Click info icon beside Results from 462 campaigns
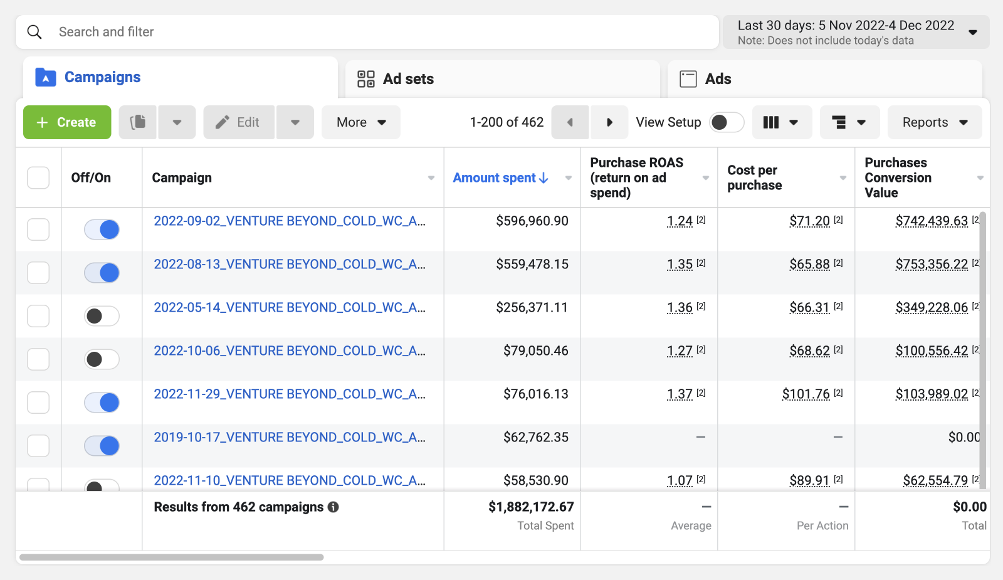Screen dimensions: 1003x580 333,507
